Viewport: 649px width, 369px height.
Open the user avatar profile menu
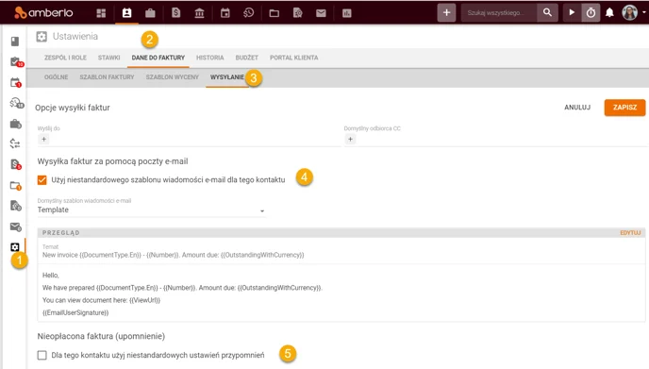(x=629, y=13)
